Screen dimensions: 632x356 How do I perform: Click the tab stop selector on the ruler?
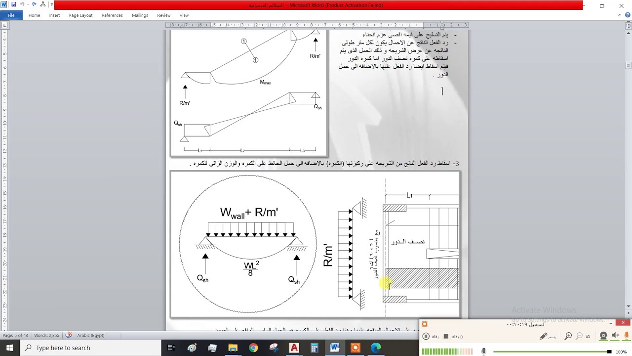[x=4, y=25]
